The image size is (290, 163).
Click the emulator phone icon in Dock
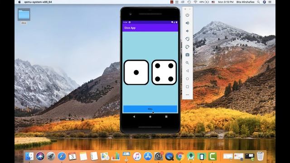tap(202, 156)
